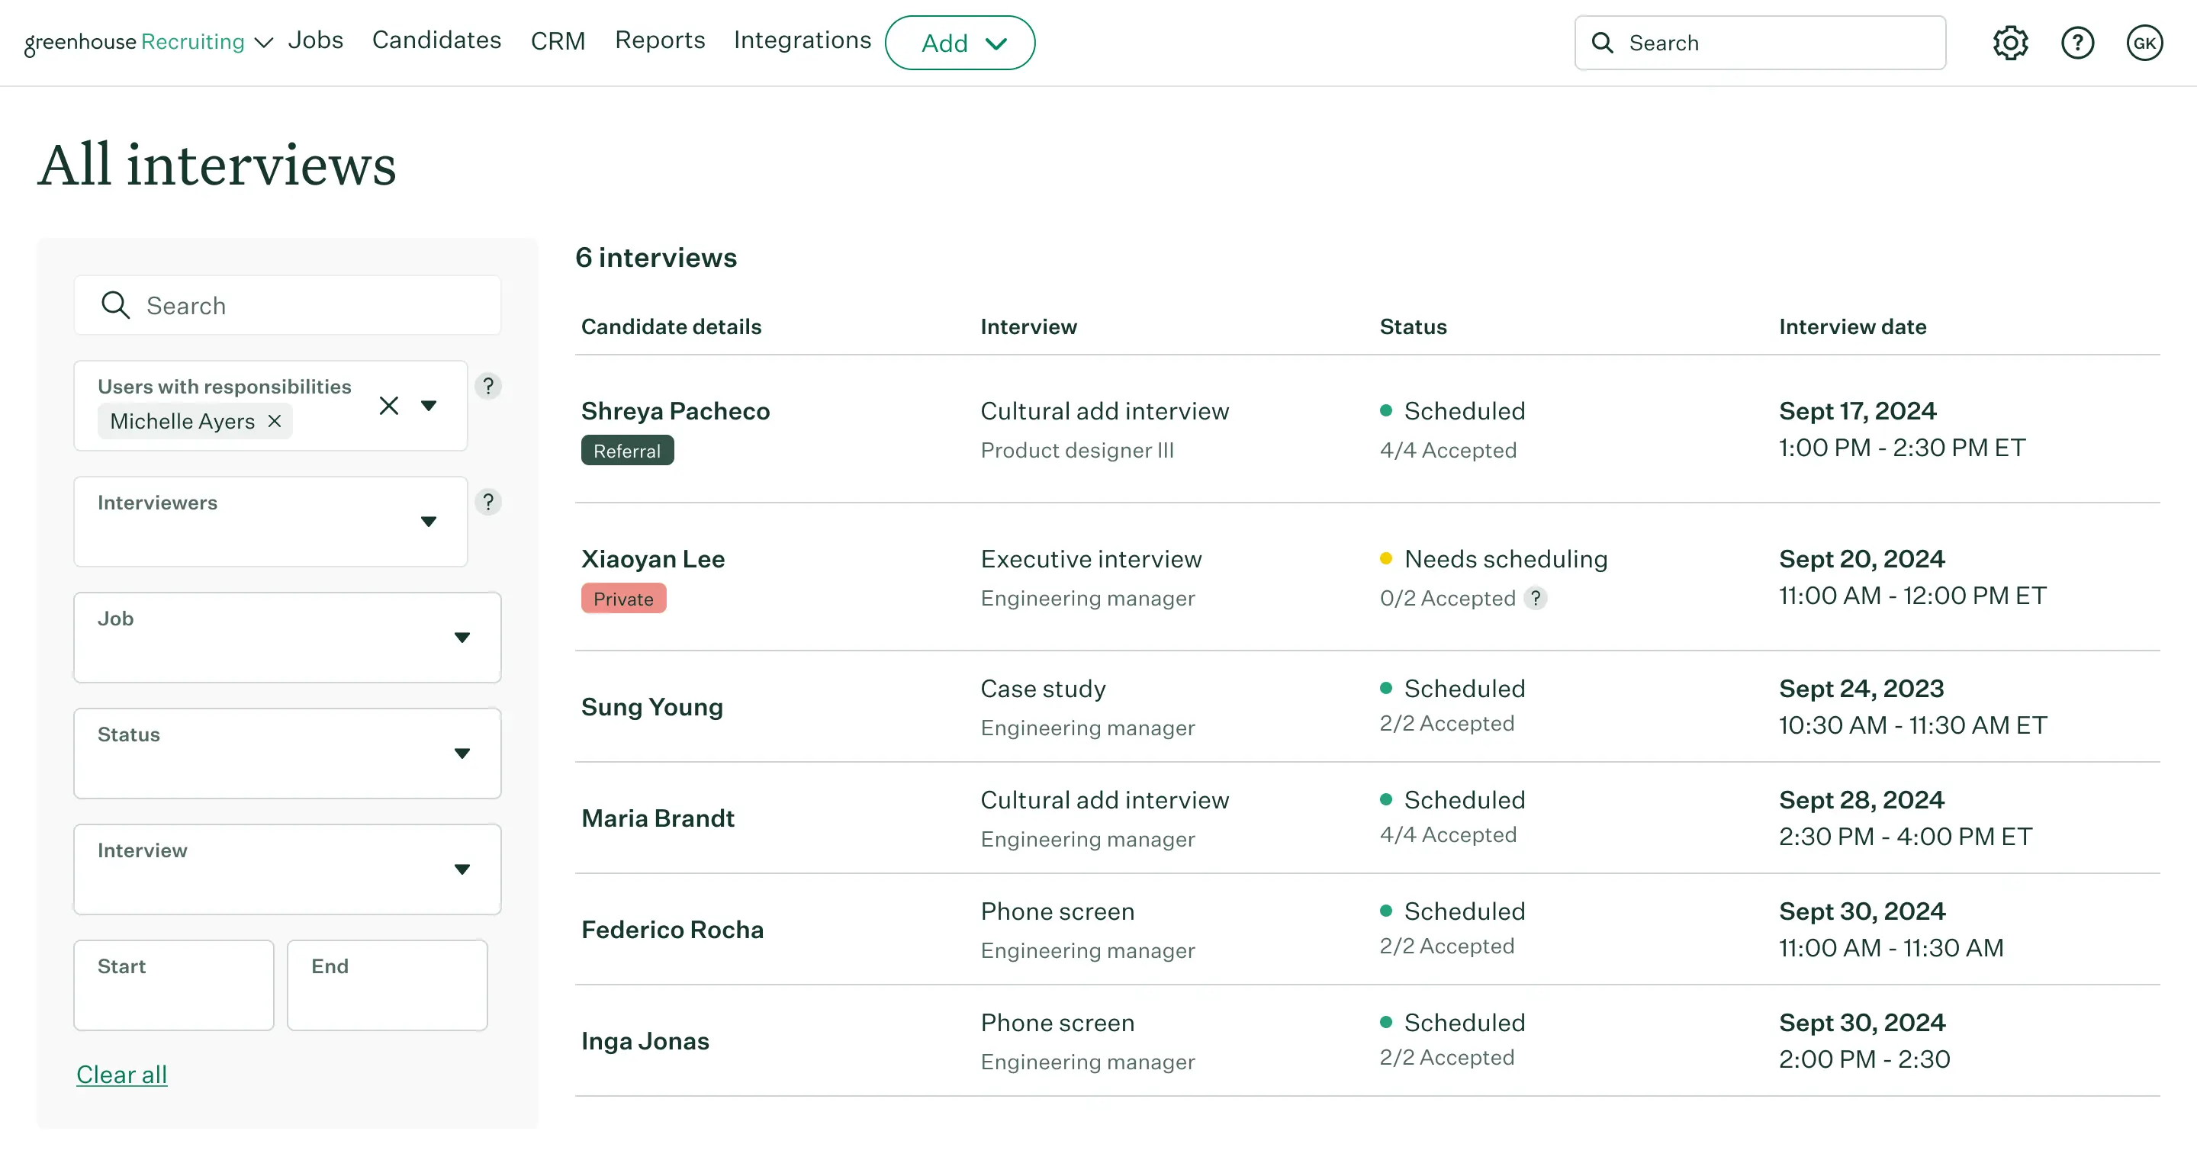The height and width of the screenshot is (1173, 2197).
Task: Open the Reports menu item
Action: click(x=659, y=40)
